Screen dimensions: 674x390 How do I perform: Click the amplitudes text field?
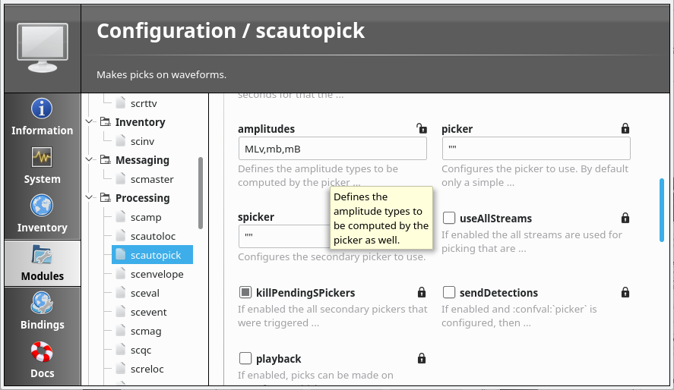click(x=332, y=148)
